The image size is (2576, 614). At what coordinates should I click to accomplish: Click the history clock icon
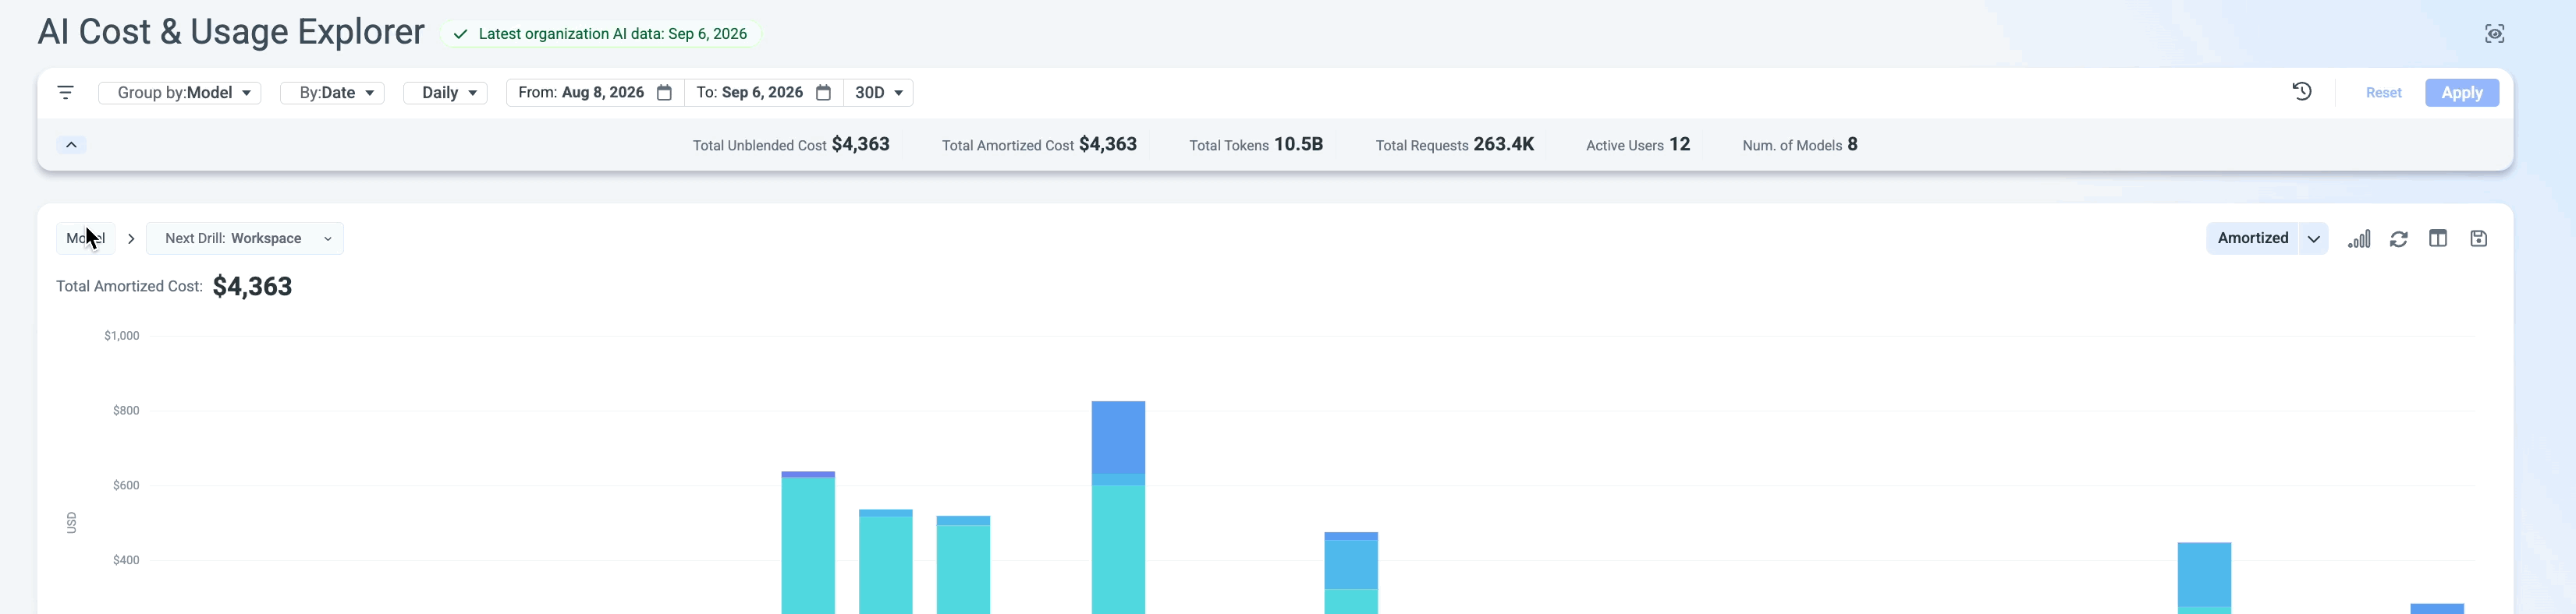(x=2302, y=92)
